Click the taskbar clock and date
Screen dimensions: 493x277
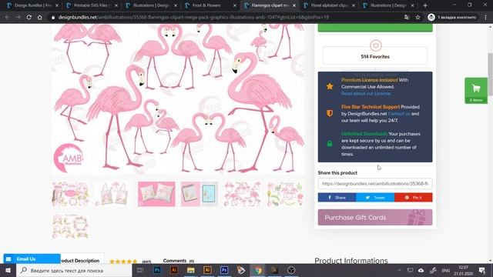[x=464, y=270]
